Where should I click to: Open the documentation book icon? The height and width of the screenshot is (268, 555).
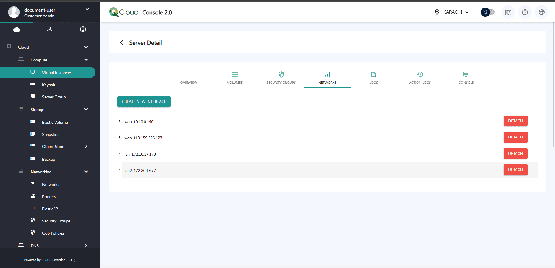[508, 12]
